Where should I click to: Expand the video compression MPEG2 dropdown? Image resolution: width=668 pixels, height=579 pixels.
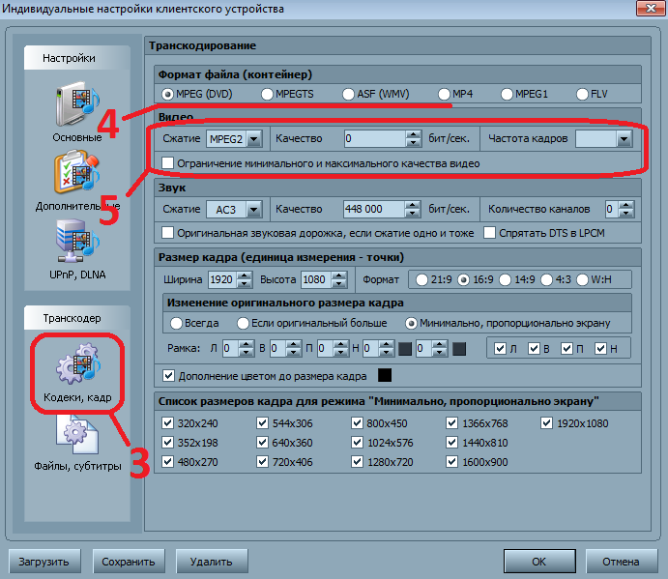254,139
